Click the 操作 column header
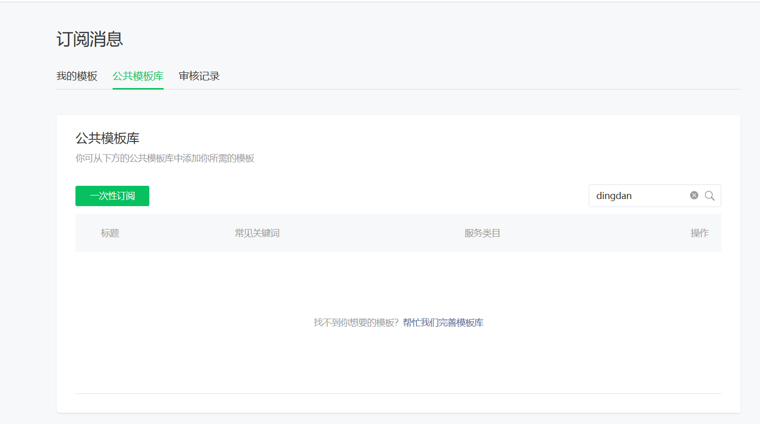Image resolution: width=760 pixels, height=424 pixels. click(x=699, y=233)
